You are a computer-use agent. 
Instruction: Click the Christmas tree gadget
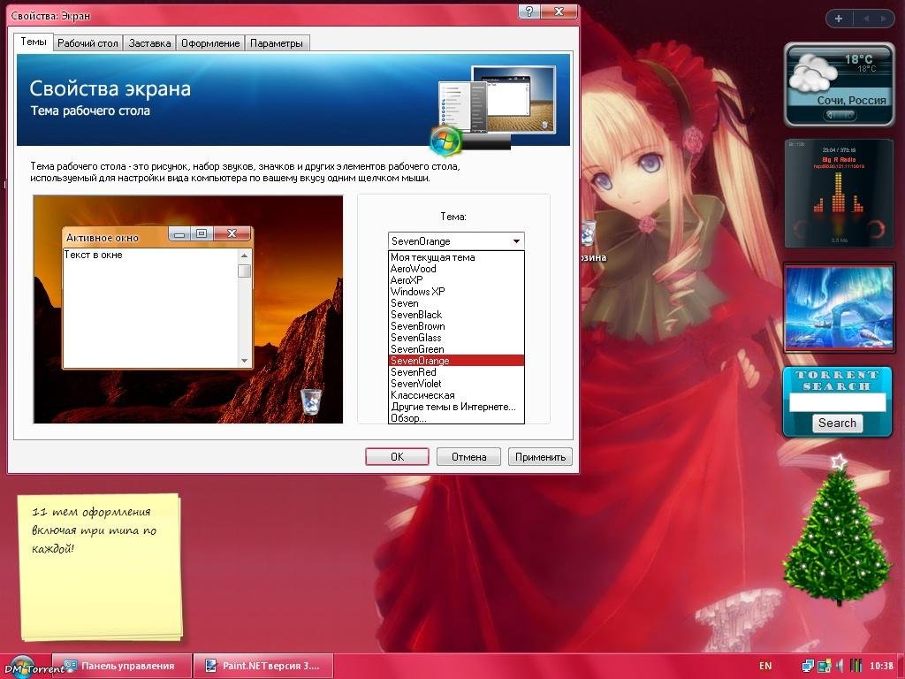click(x=837, y=530)
